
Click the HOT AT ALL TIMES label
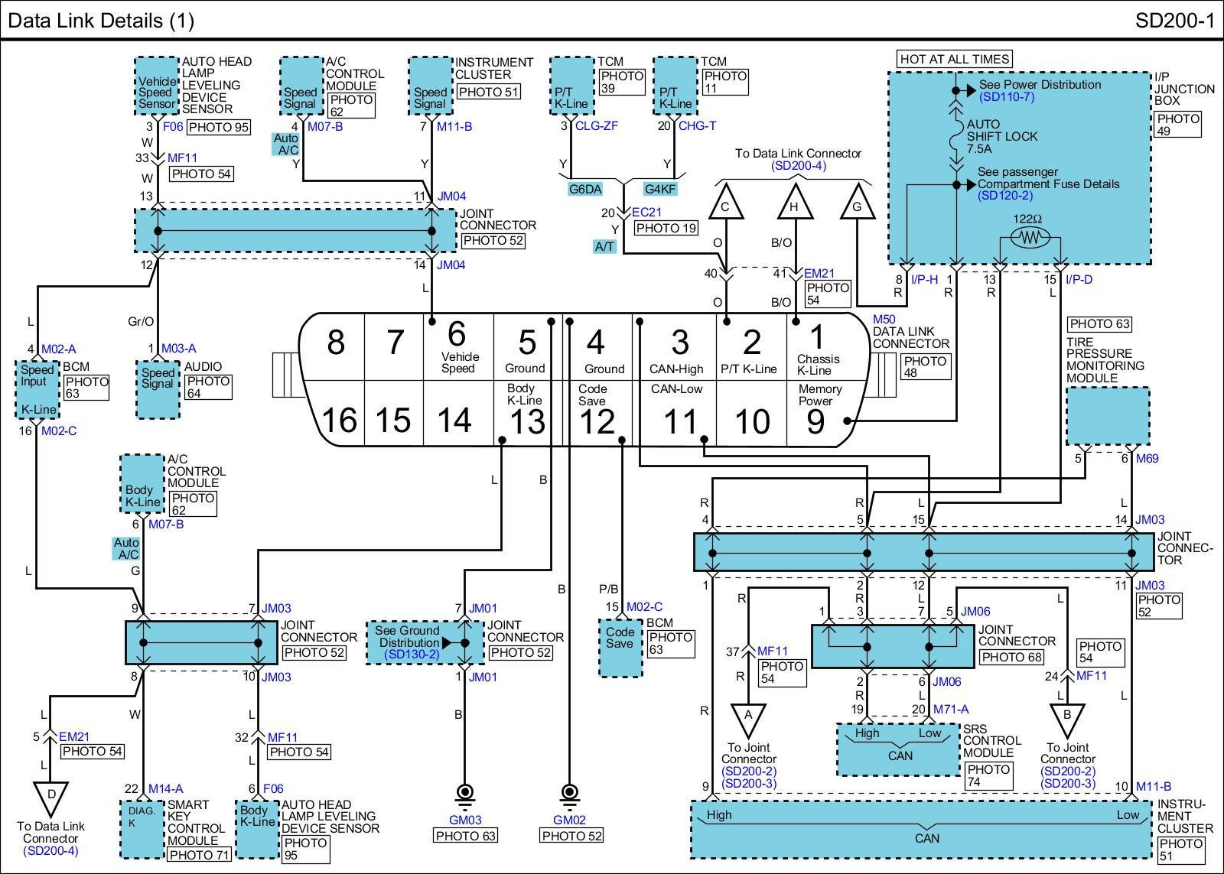tap(954, 59)
